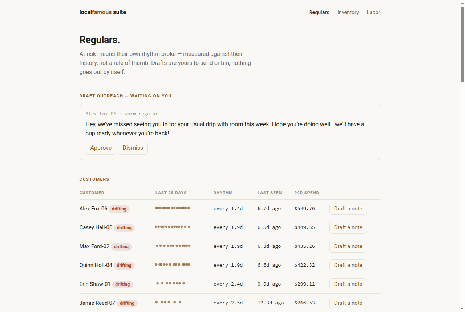This screenshot has height=312, width=465.
Task: Dismiss the Alex Fox-06 draft outreach
Action: click(x=133, y=148)
